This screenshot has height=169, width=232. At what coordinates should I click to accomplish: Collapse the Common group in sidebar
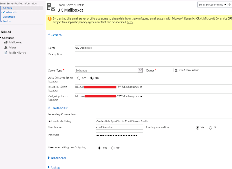coord(0,38)
